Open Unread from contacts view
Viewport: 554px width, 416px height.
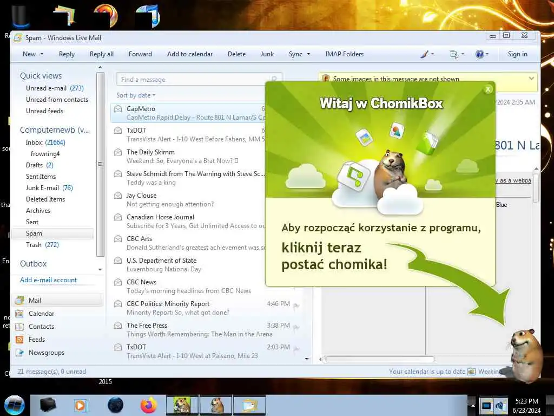coord(57,100)
